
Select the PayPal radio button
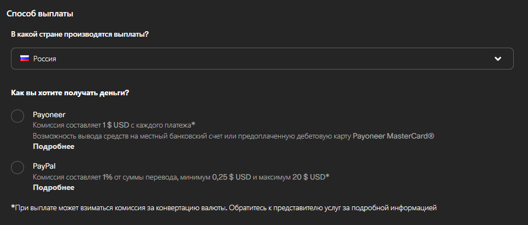(x=17, y=168)
